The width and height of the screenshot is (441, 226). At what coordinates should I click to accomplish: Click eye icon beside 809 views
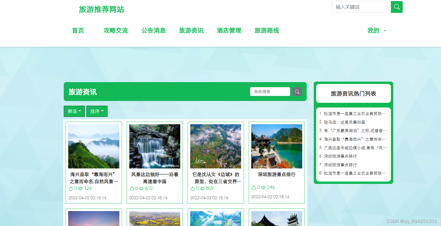click(202, 189)
